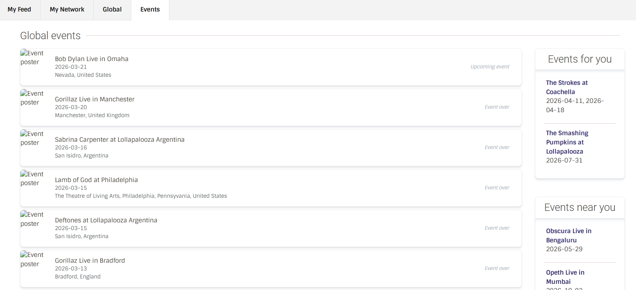
Task: Open the My Feed tab
Action: (x=19, y=10)
